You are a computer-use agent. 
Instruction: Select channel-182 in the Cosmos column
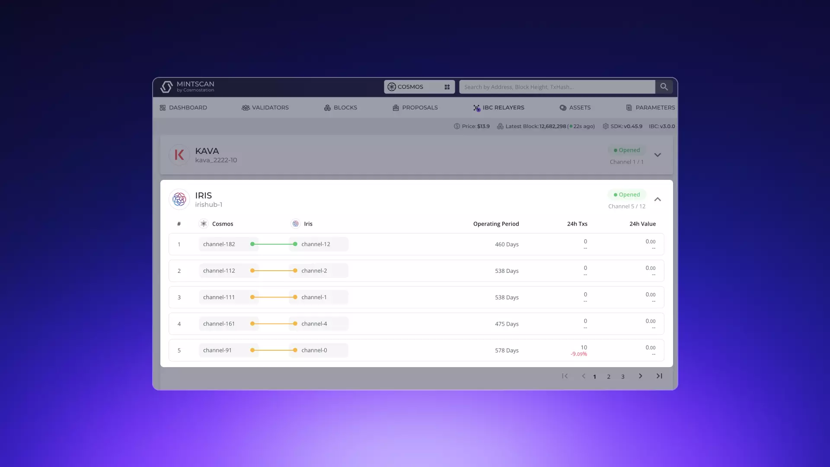tap(219, 244)
